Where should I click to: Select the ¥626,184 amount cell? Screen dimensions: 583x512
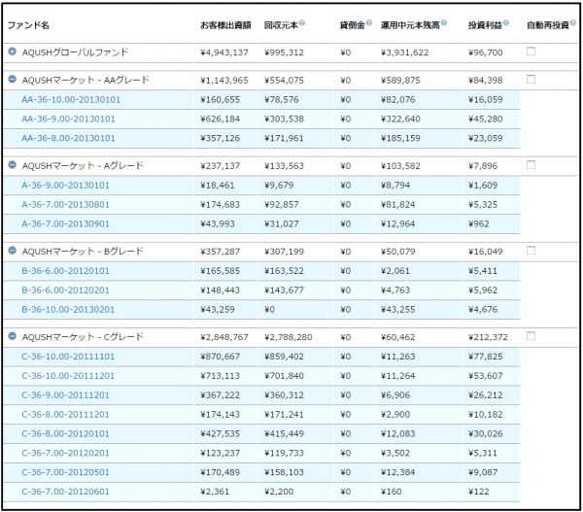221,119
